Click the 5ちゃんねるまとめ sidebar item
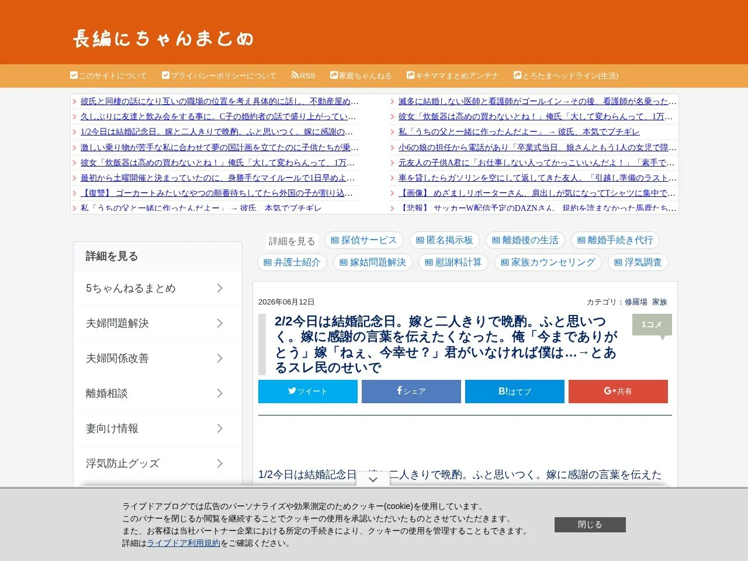 point(158,288)
